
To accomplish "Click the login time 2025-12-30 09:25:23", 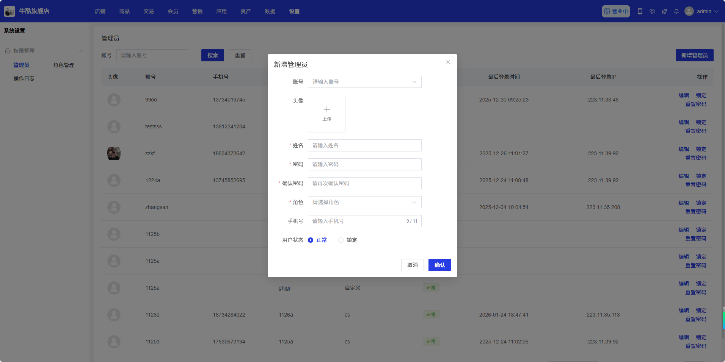I will point(504,100).
